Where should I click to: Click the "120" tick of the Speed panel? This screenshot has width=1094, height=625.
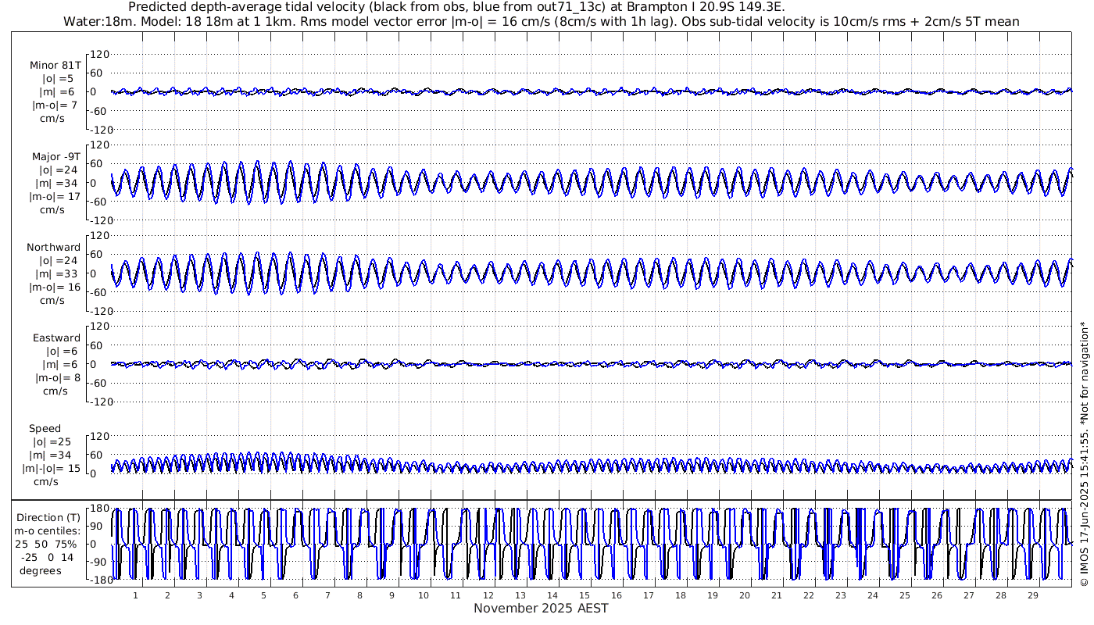click(x=100, y=435)
